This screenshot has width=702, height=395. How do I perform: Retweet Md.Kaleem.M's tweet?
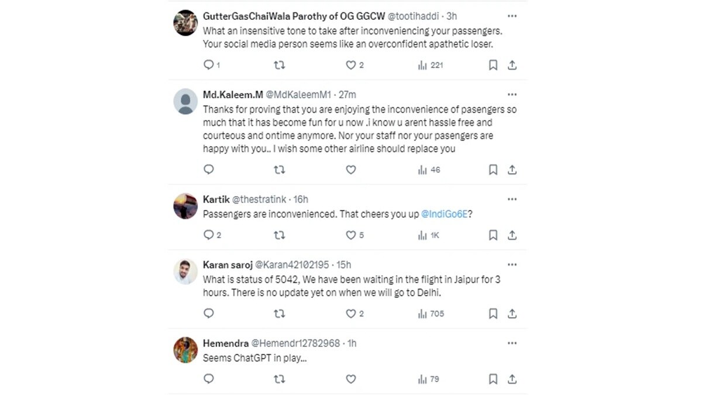280,170
